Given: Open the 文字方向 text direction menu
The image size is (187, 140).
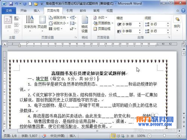Looking at the screenshot, I should pyautogui.click(x=30, y=24).
